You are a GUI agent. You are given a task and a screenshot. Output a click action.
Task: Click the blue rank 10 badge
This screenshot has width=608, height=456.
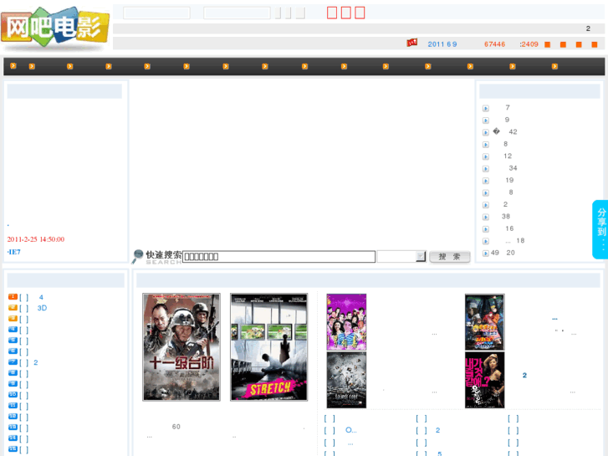coord(13,394)
